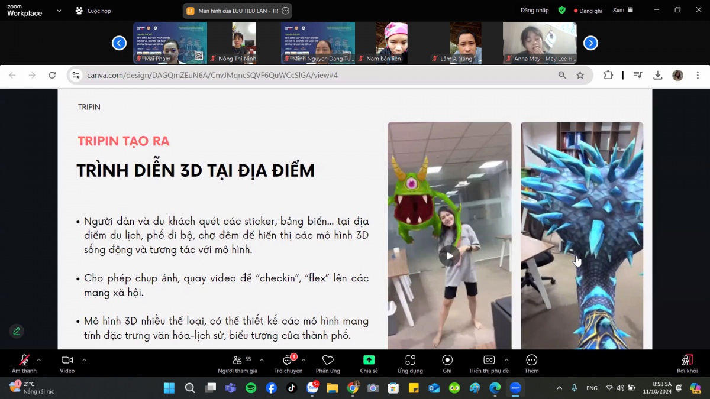Expand the participants (Người tham gia) arrow

(262, 359)
